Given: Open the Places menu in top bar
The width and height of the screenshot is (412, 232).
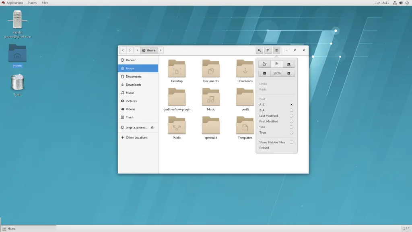Looking at the screenshot, I should [x=32, y=3].
